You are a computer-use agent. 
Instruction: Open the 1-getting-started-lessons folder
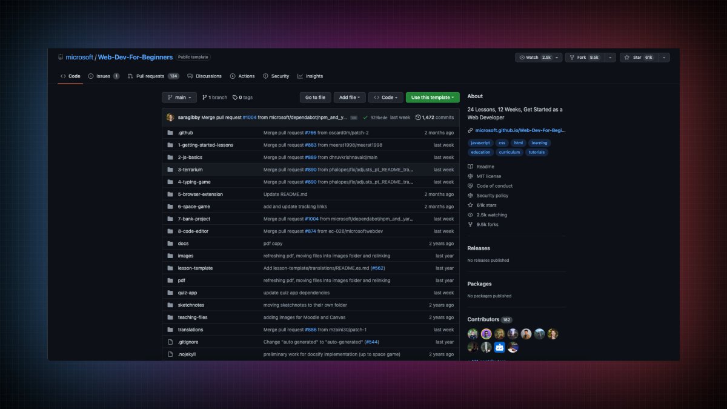click(205, 145)
